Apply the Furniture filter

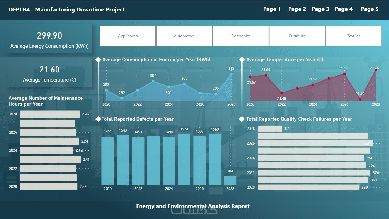297,36
